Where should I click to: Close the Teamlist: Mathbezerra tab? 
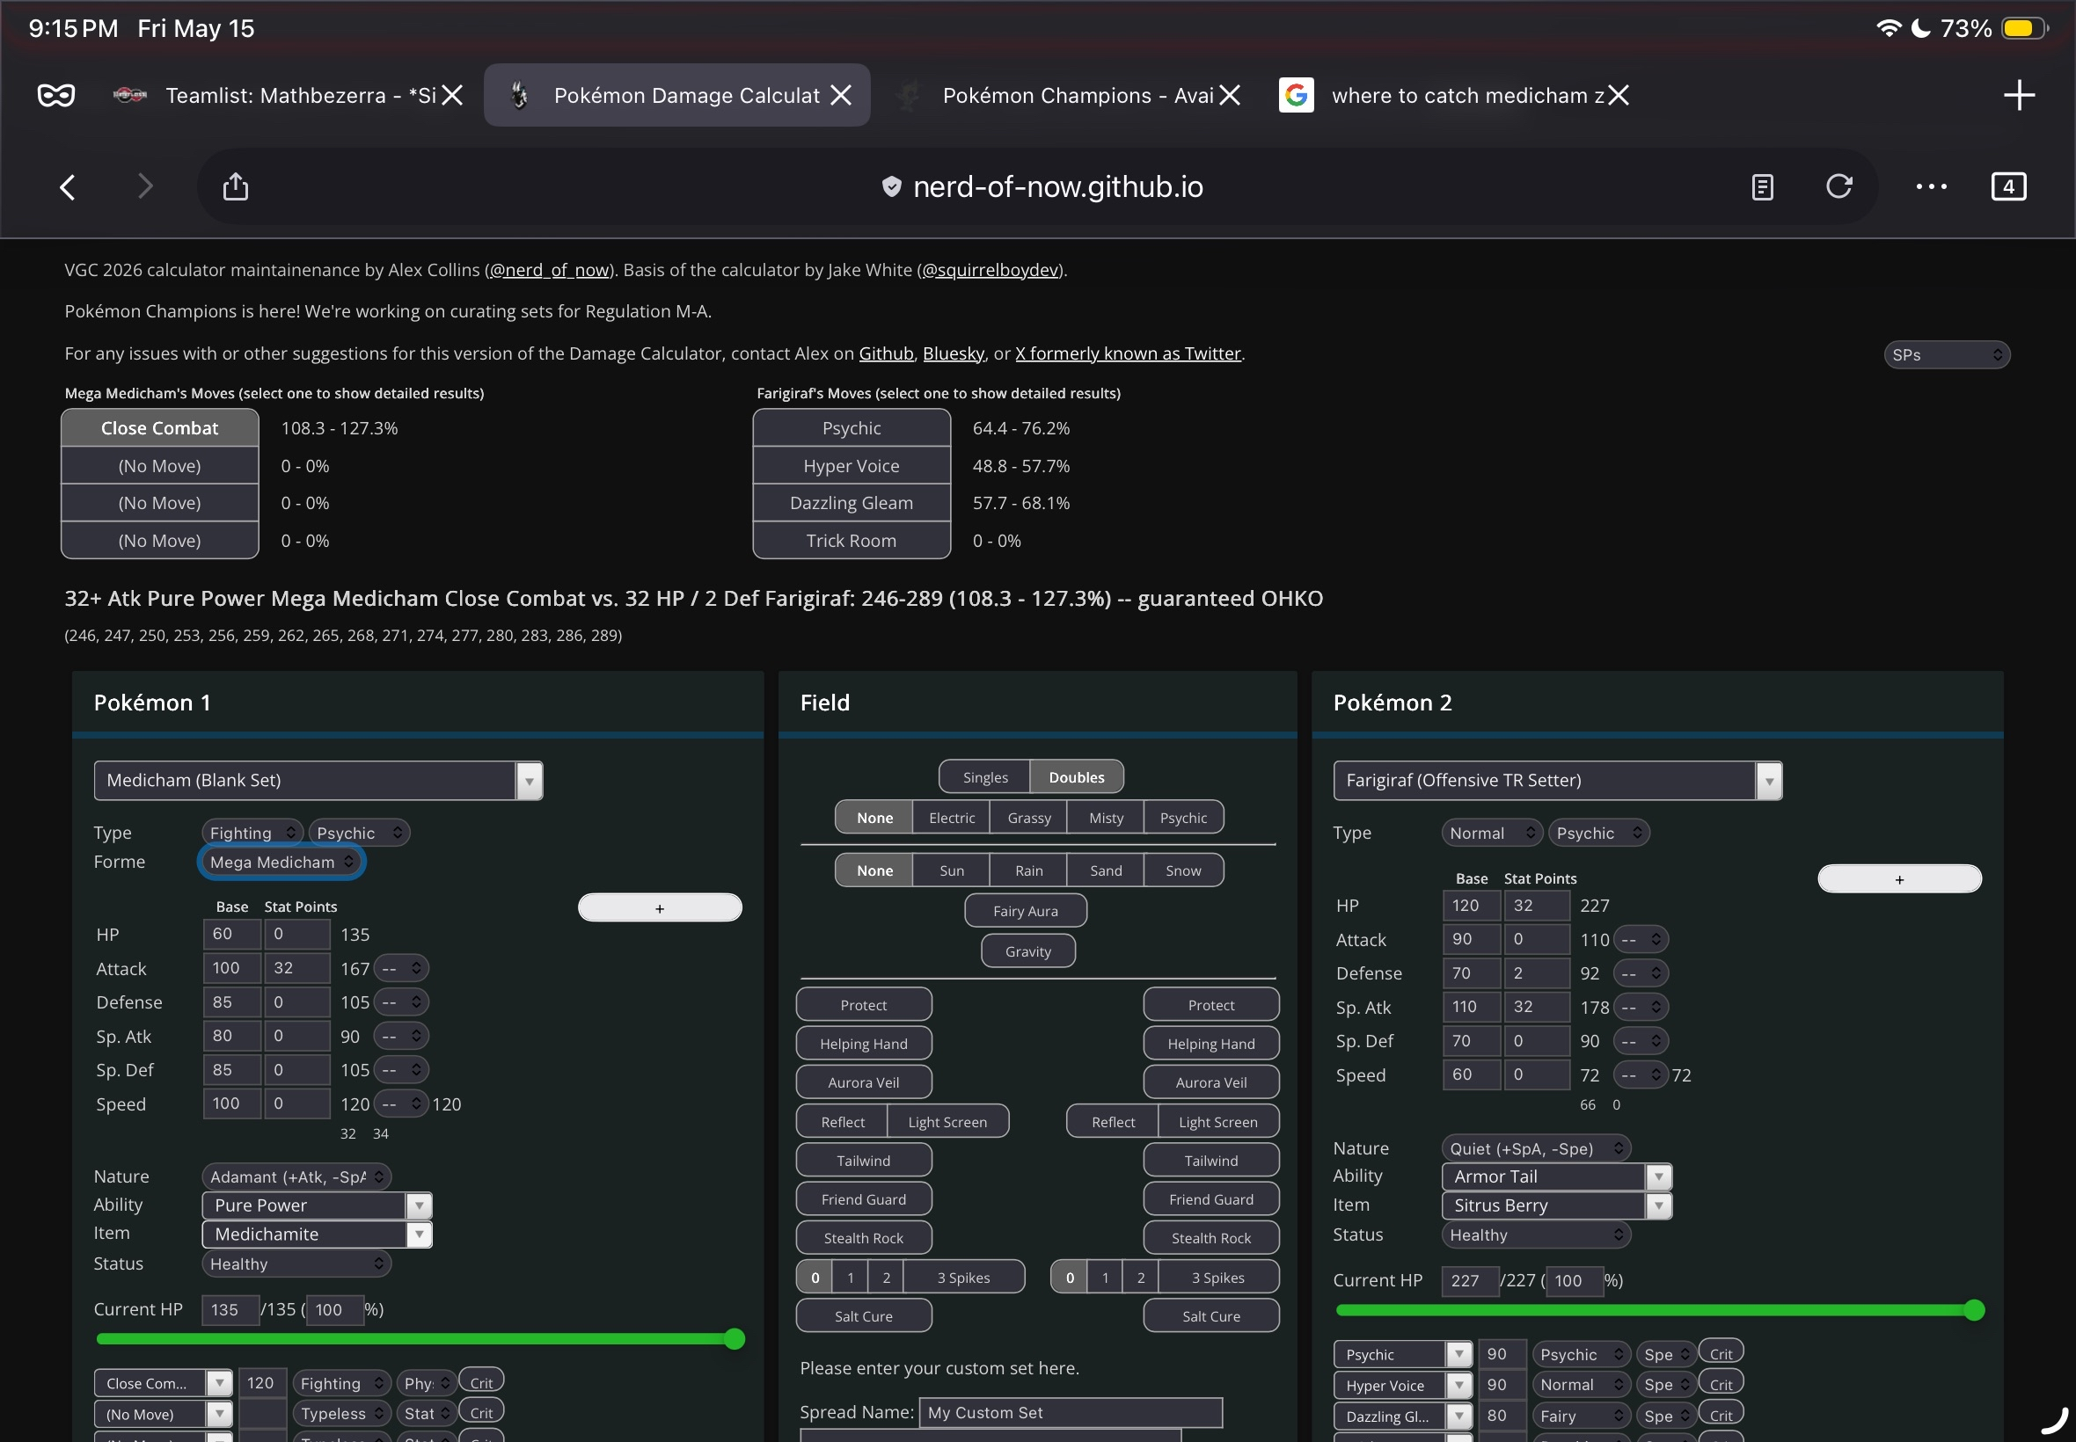coord(452,95)
